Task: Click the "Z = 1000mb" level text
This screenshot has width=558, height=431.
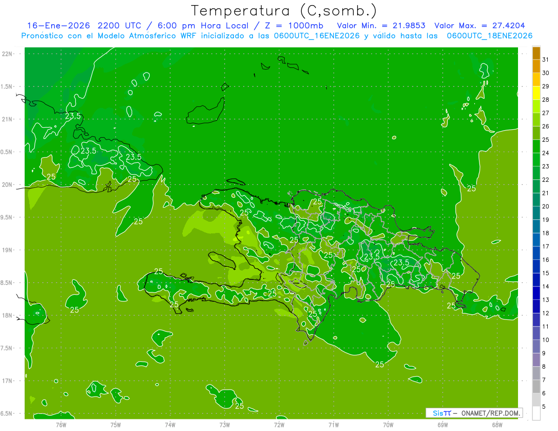Action: pos(294,26)
